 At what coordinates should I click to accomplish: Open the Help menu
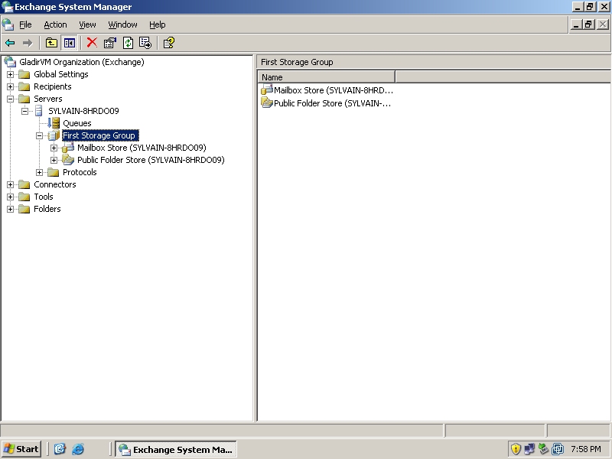(158, 24)
